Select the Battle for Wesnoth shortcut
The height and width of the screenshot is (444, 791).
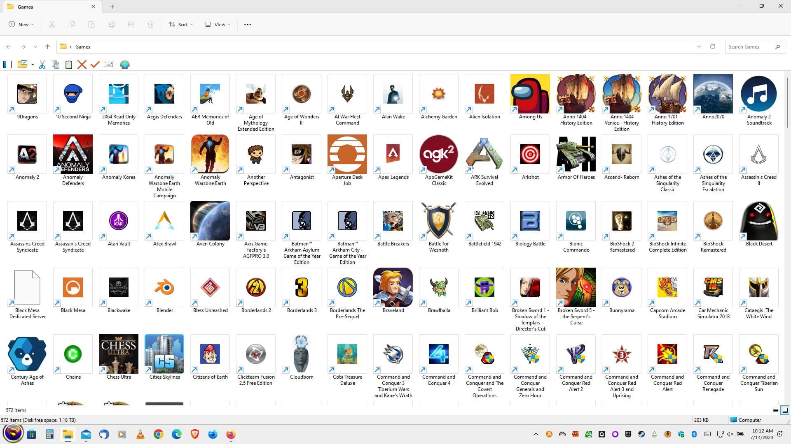click(x=439, y=227)
